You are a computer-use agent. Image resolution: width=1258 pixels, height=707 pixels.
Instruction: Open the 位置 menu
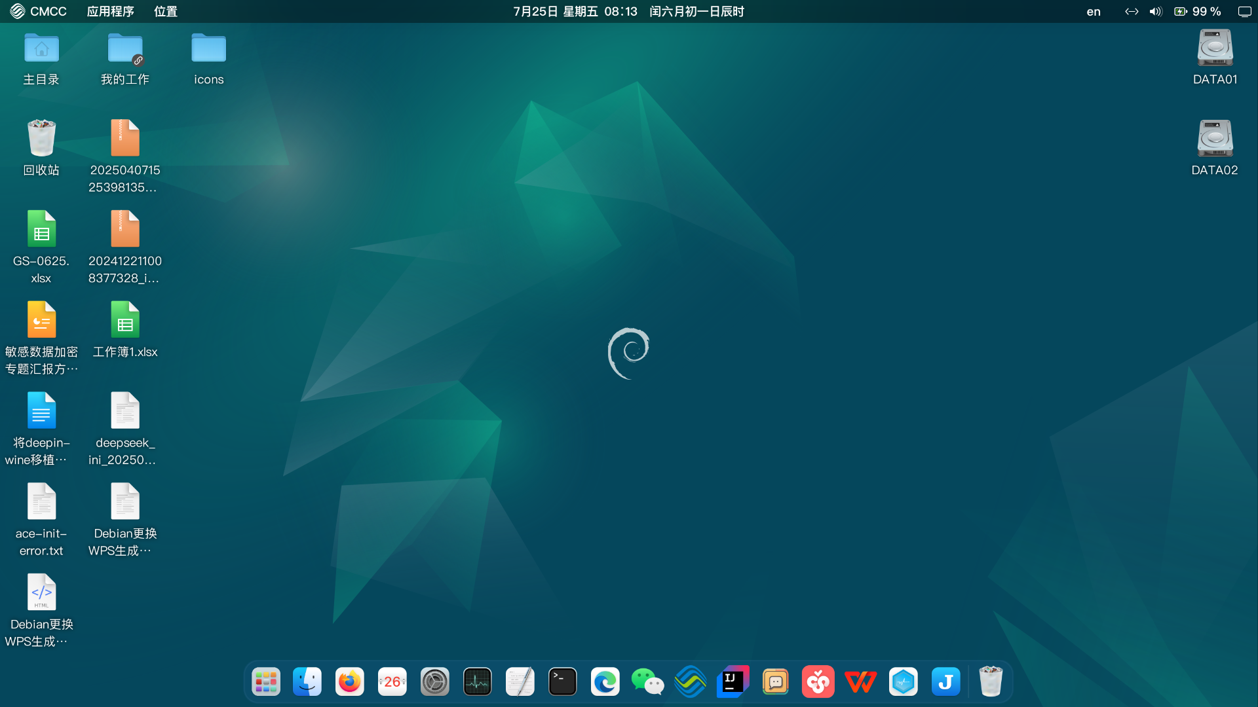[166, 11]
